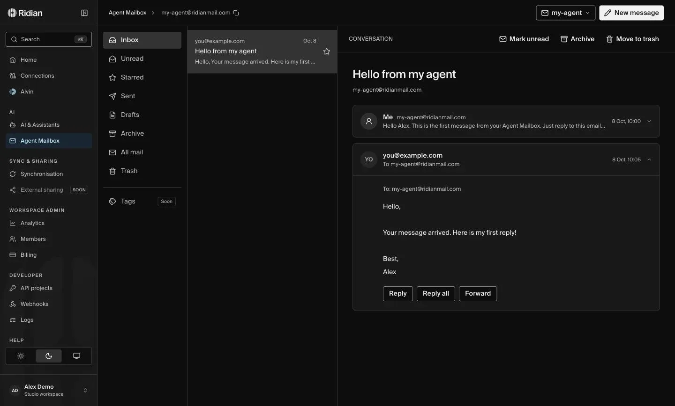Collapse the you@example.com message
Viewport: 675px width, 406px height.
pyautogui.click(x=649, y=159)
